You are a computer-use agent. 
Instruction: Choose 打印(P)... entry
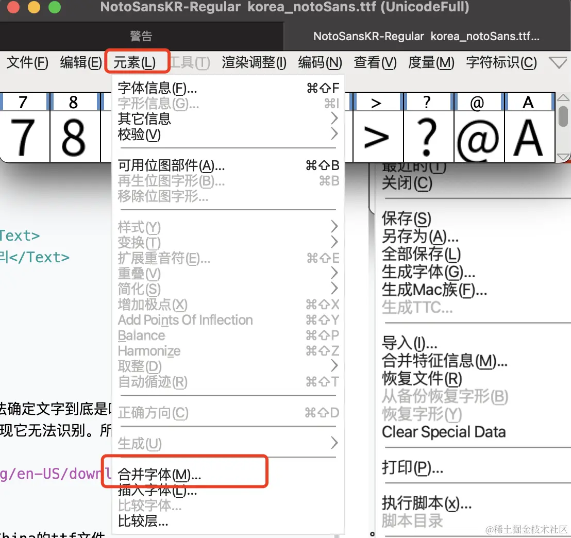tap(412, 467)
